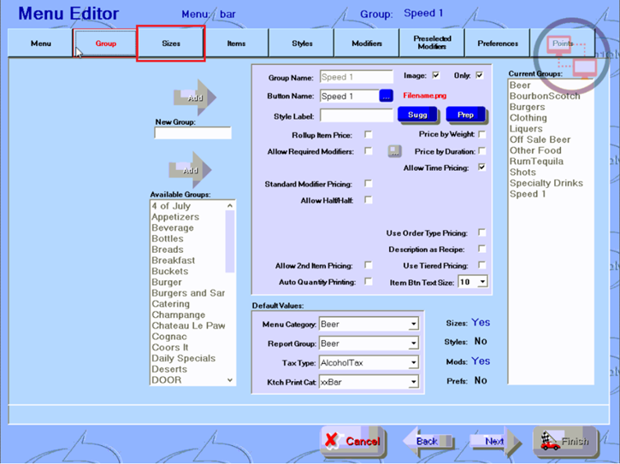Open the Ktch Print Cat dropdown
The width and height of the screenshot is (620, 464).
413,382
